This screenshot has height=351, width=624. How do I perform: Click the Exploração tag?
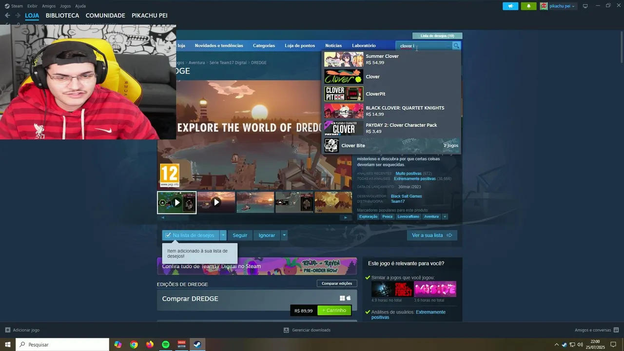coord(368,216)
